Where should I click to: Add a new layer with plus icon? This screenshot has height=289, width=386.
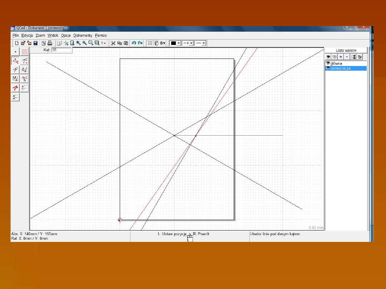(341, 57)
